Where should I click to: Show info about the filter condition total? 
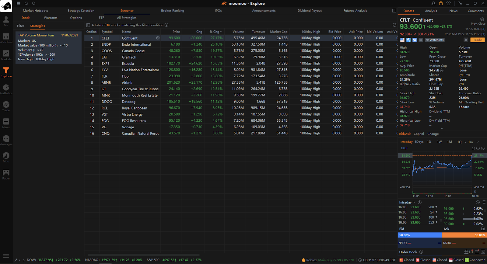pos(166,25)
